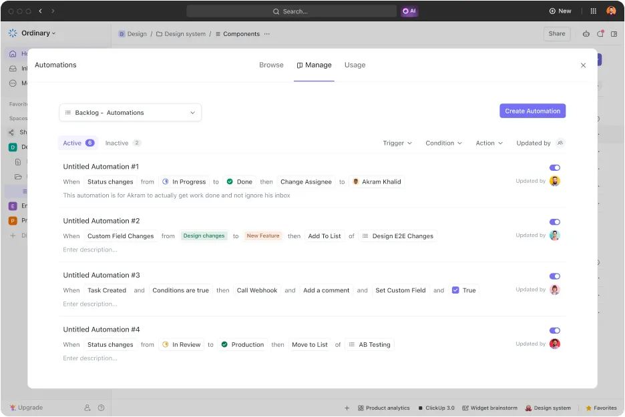Click the Home icon in sidebar

13,54
